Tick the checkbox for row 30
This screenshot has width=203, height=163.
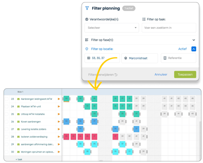click(7, 152)
